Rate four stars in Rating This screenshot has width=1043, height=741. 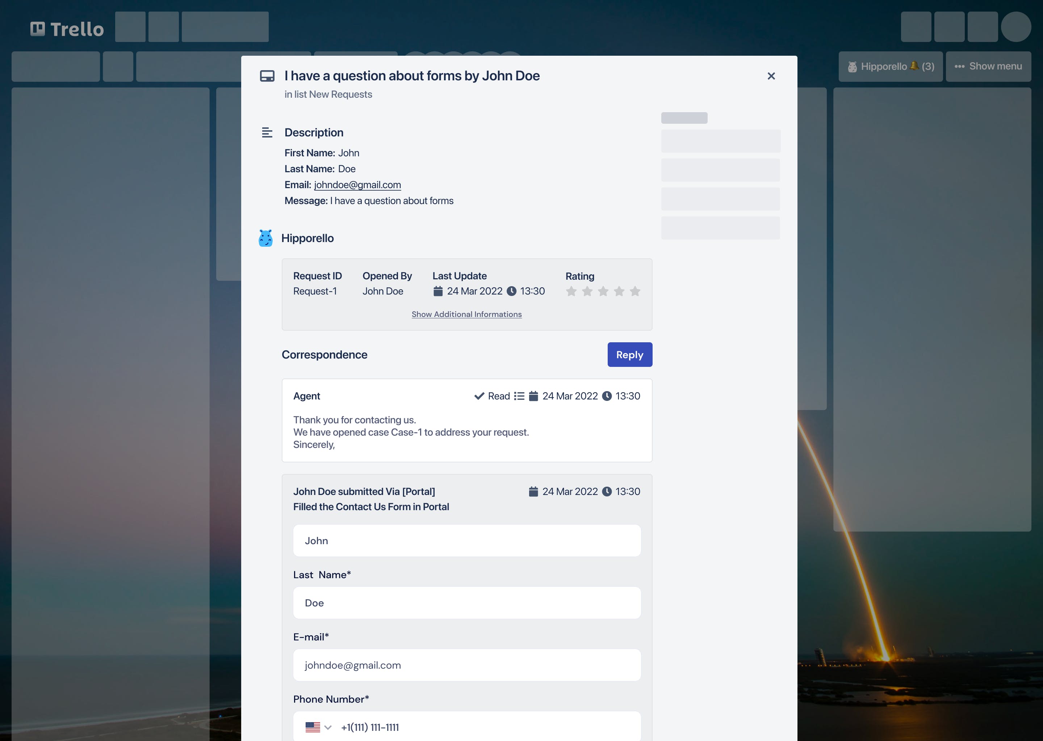tap(619, 291)
